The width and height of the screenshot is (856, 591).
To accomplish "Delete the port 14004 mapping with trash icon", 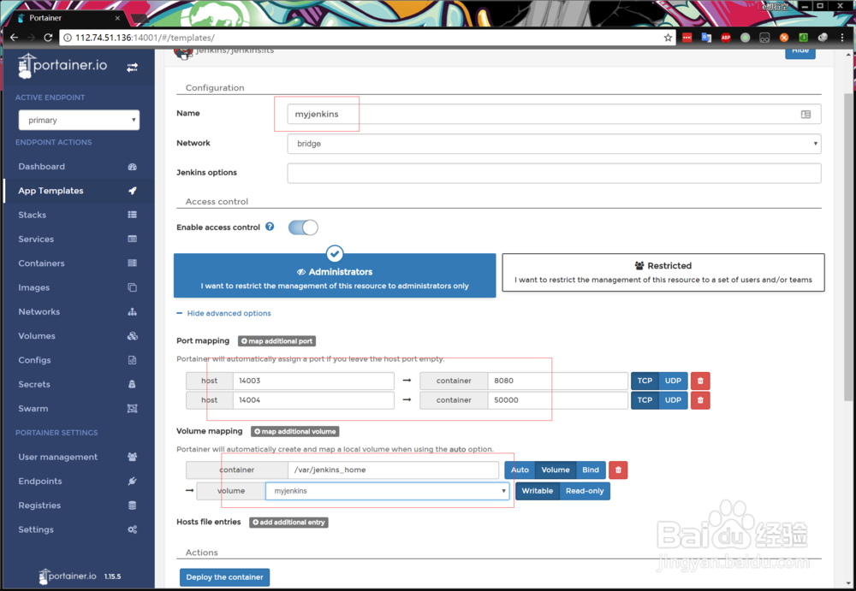I will [x=700, y=399].
